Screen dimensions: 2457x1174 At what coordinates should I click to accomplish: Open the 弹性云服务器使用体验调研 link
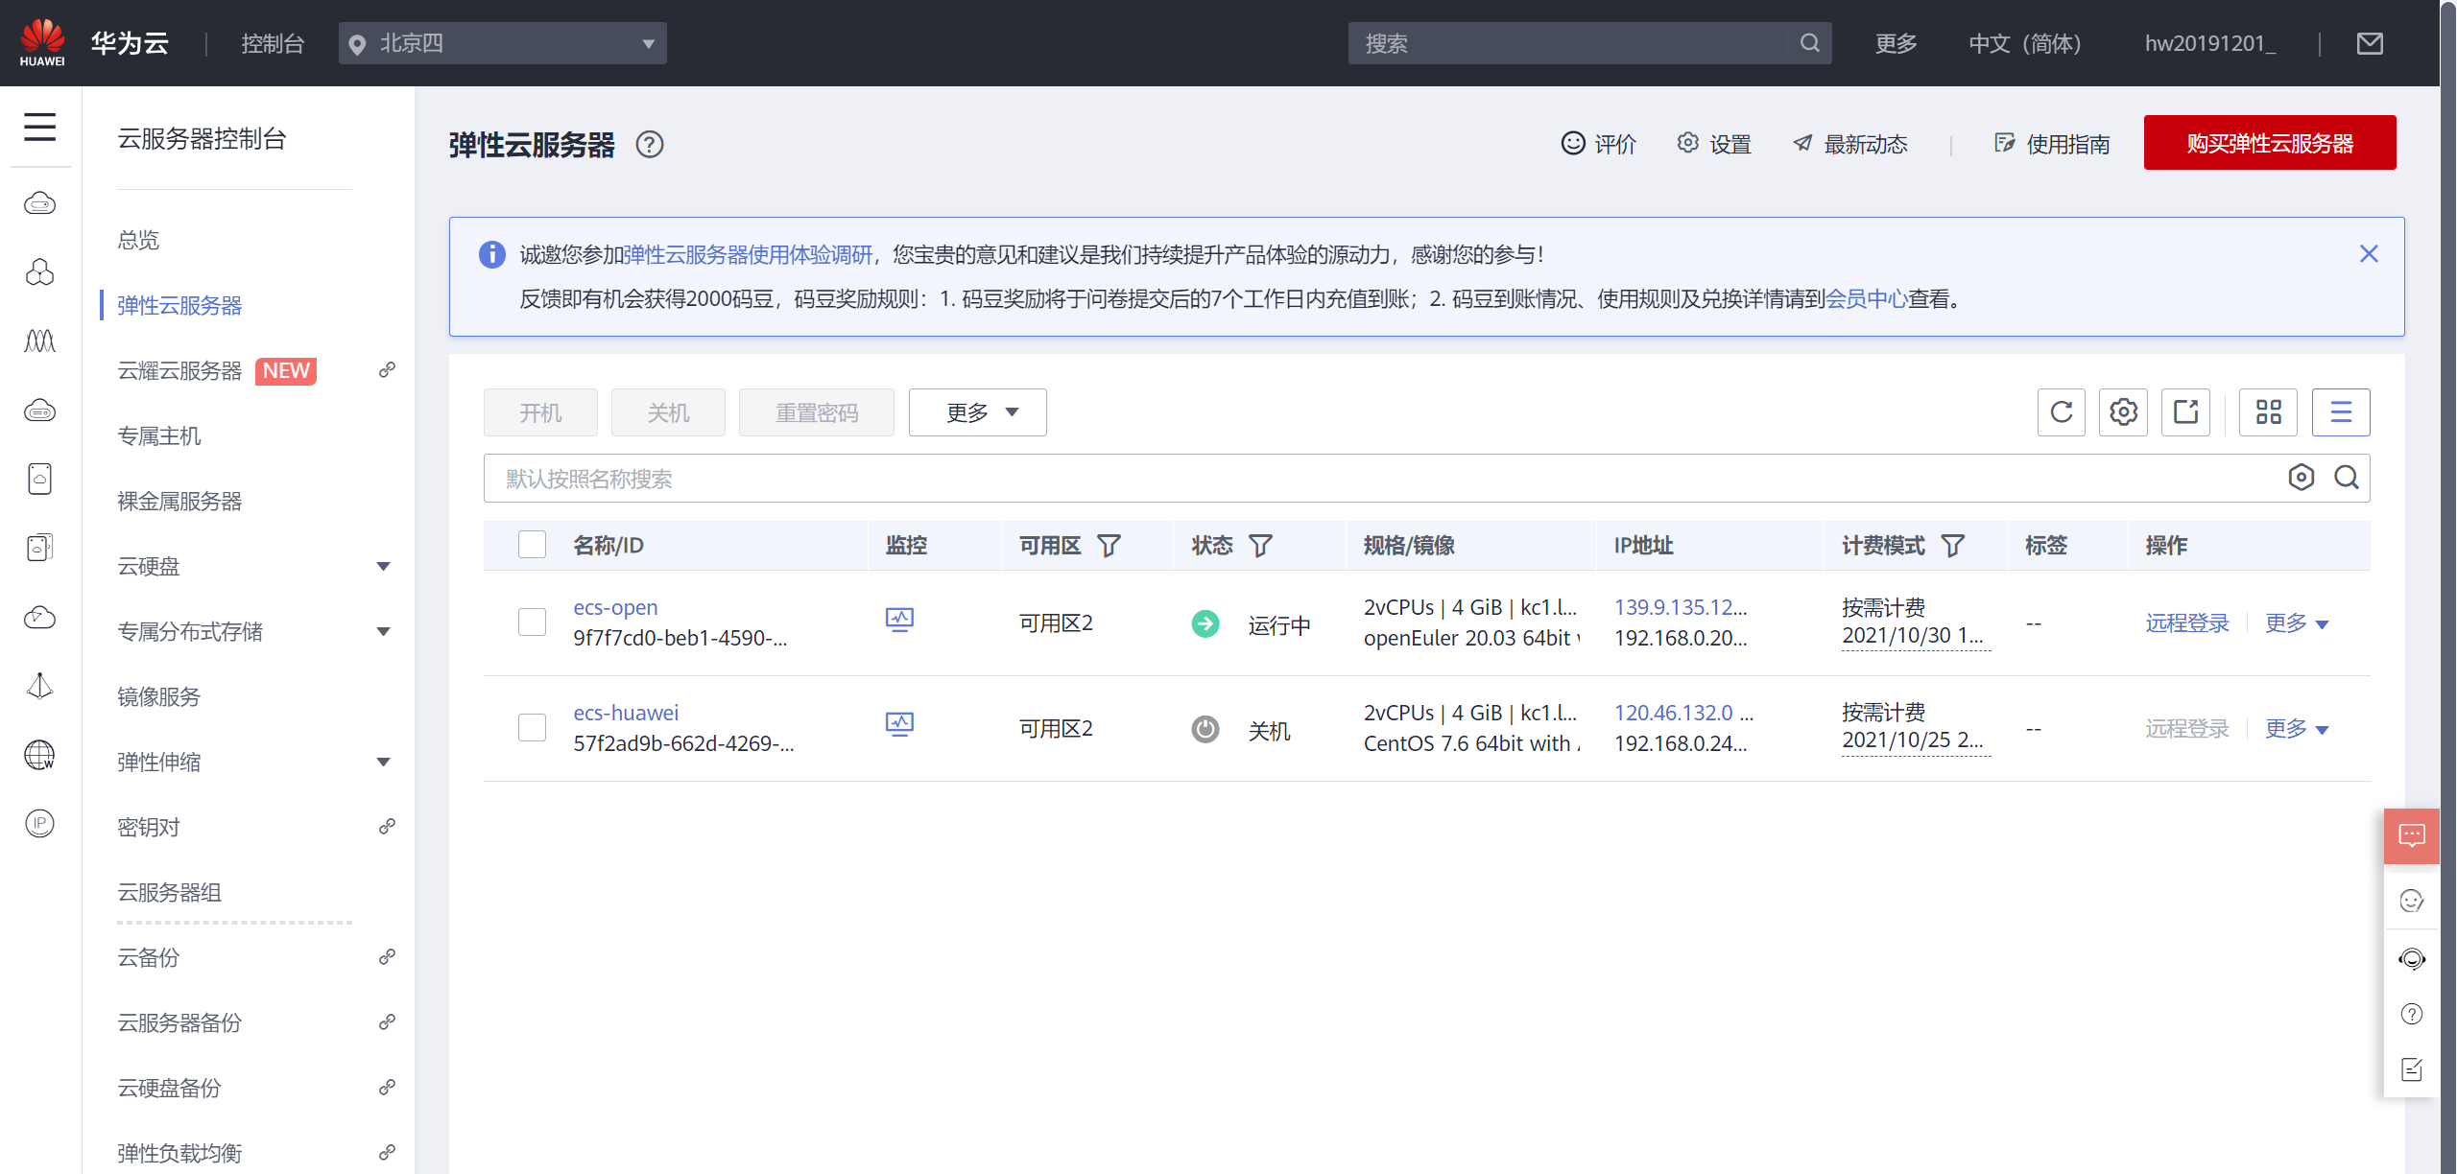(748, 254)
